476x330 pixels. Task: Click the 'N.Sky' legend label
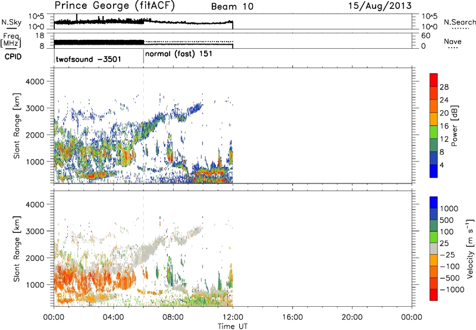11,22
